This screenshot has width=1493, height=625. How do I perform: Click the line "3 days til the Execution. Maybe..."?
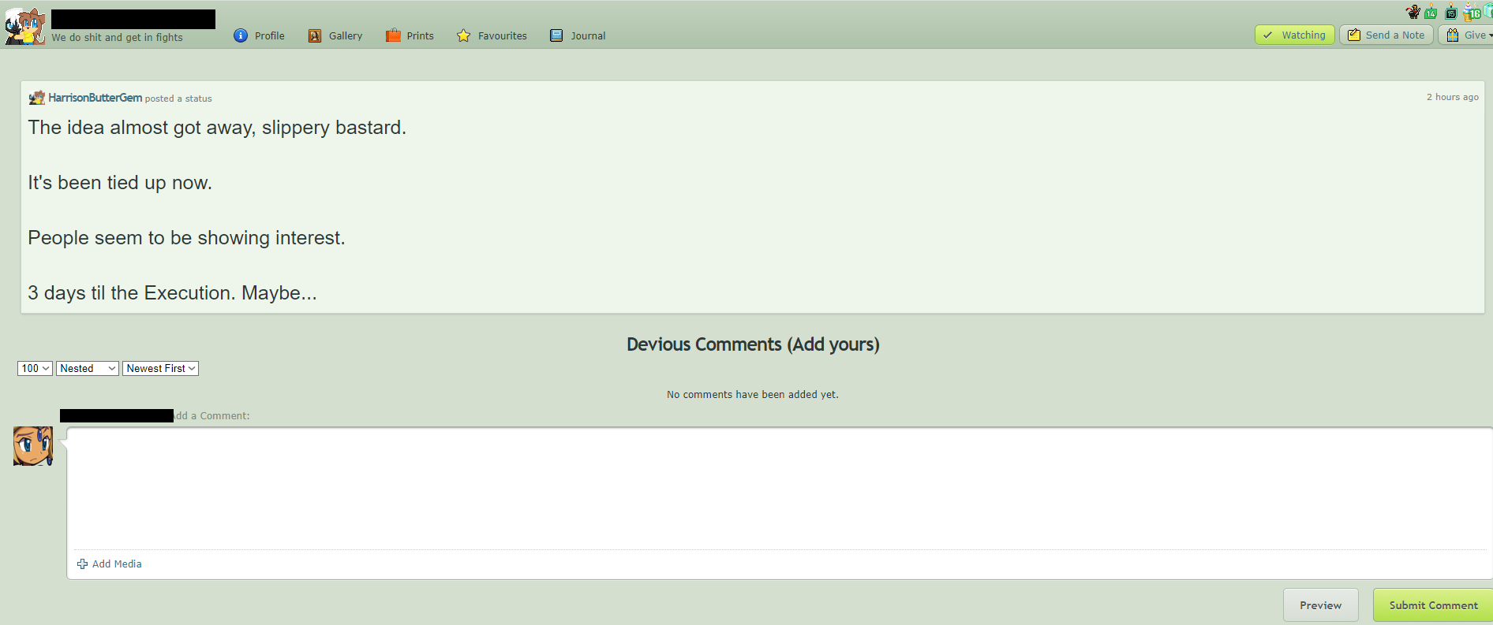[172, 293]
